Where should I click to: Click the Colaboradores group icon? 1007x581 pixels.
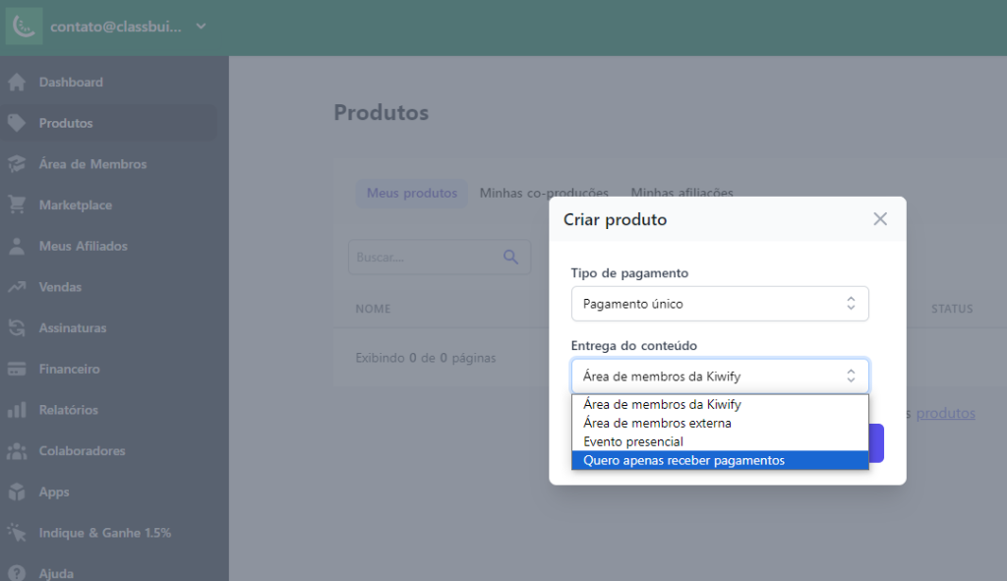point(17,450)
